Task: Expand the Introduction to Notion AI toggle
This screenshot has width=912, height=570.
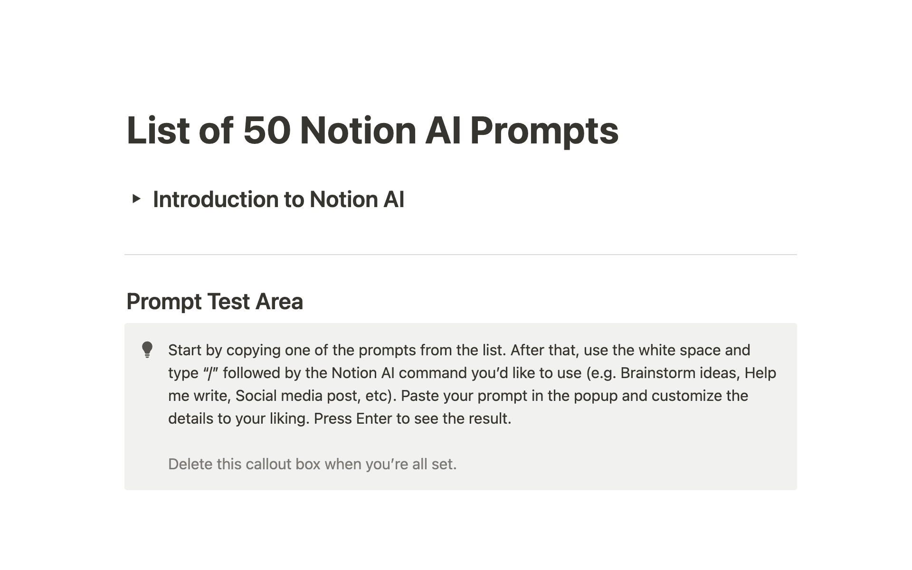Action: pyautogui.click(x=136, y=199)
